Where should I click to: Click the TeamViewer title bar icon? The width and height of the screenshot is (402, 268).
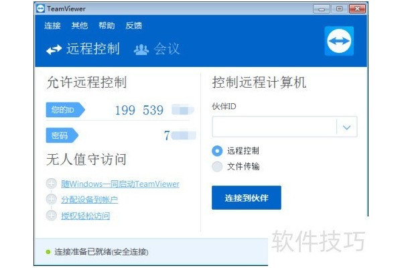click(40, 9)
